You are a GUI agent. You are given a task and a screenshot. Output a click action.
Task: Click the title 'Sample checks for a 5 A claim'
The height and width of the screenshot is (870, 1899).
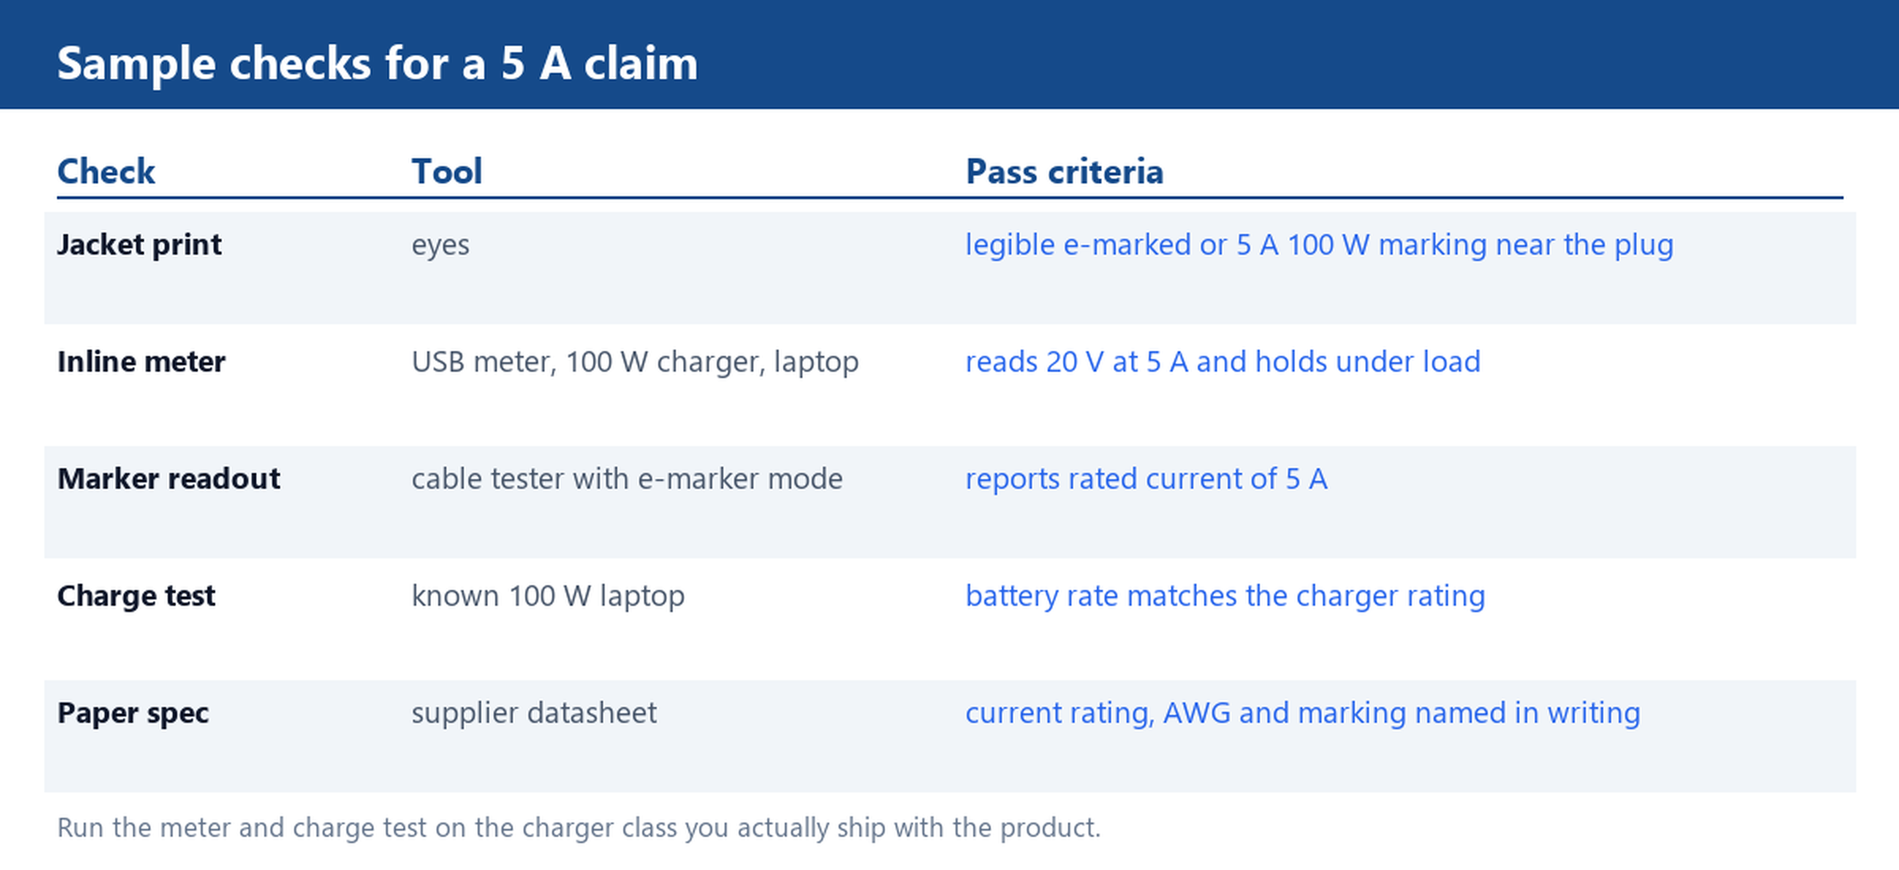(x=377, y=63)
